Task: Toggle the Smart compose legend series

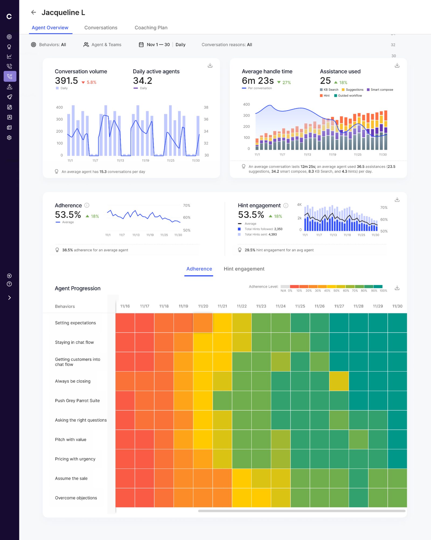Action: coord(380,90)
